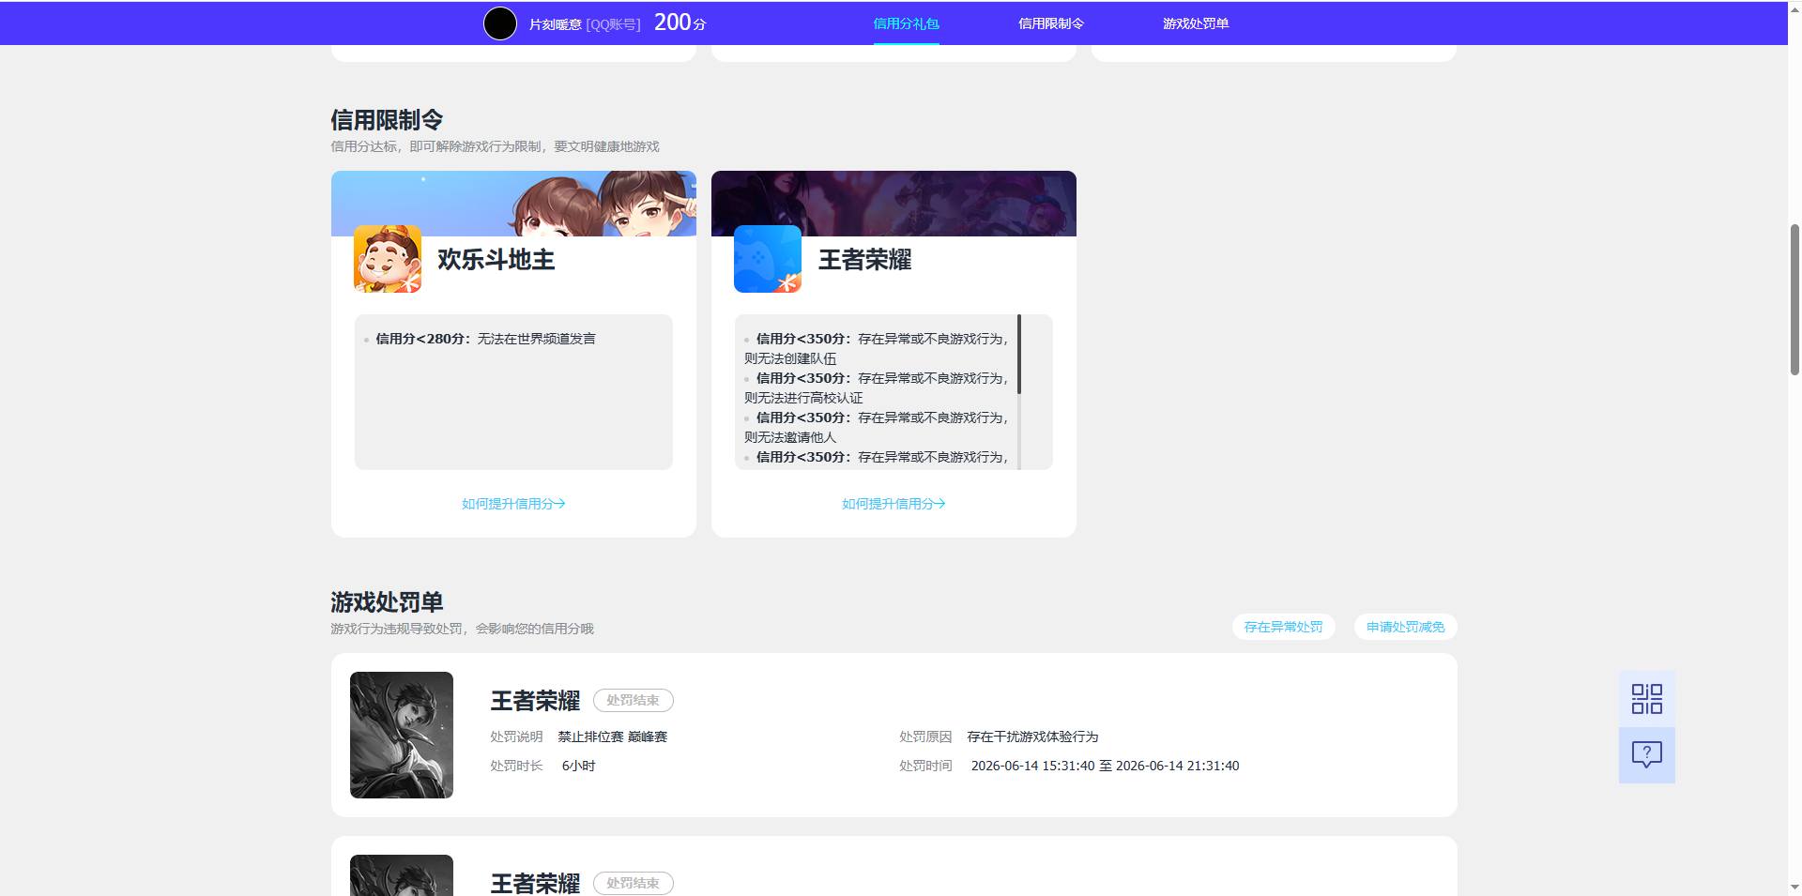Click the scroll-up arrow of page scrollbar
Viewport: 1802px width, 896px height.
tap(1794, 8)
